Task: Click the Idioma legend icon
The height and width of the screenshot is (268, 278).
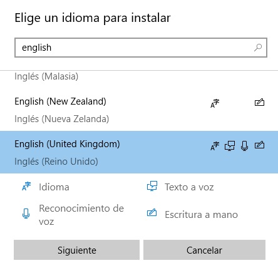Action: (26, 186)
